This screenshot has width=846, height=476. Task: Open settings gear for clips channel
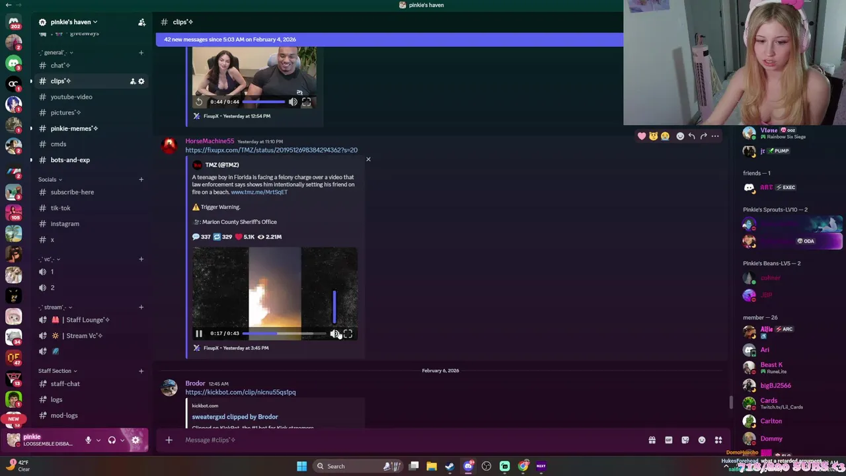click(141, 81)
